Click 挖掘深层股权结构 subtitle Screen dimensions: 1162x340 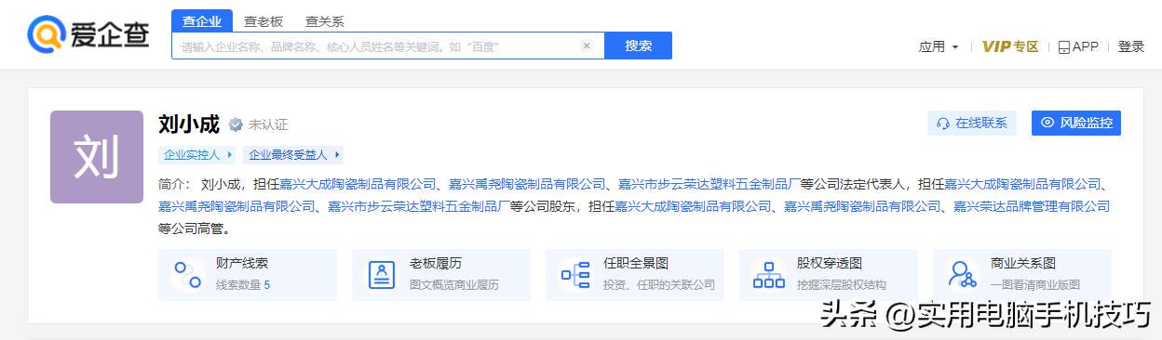pyautogui.click(x=842, y=285)
